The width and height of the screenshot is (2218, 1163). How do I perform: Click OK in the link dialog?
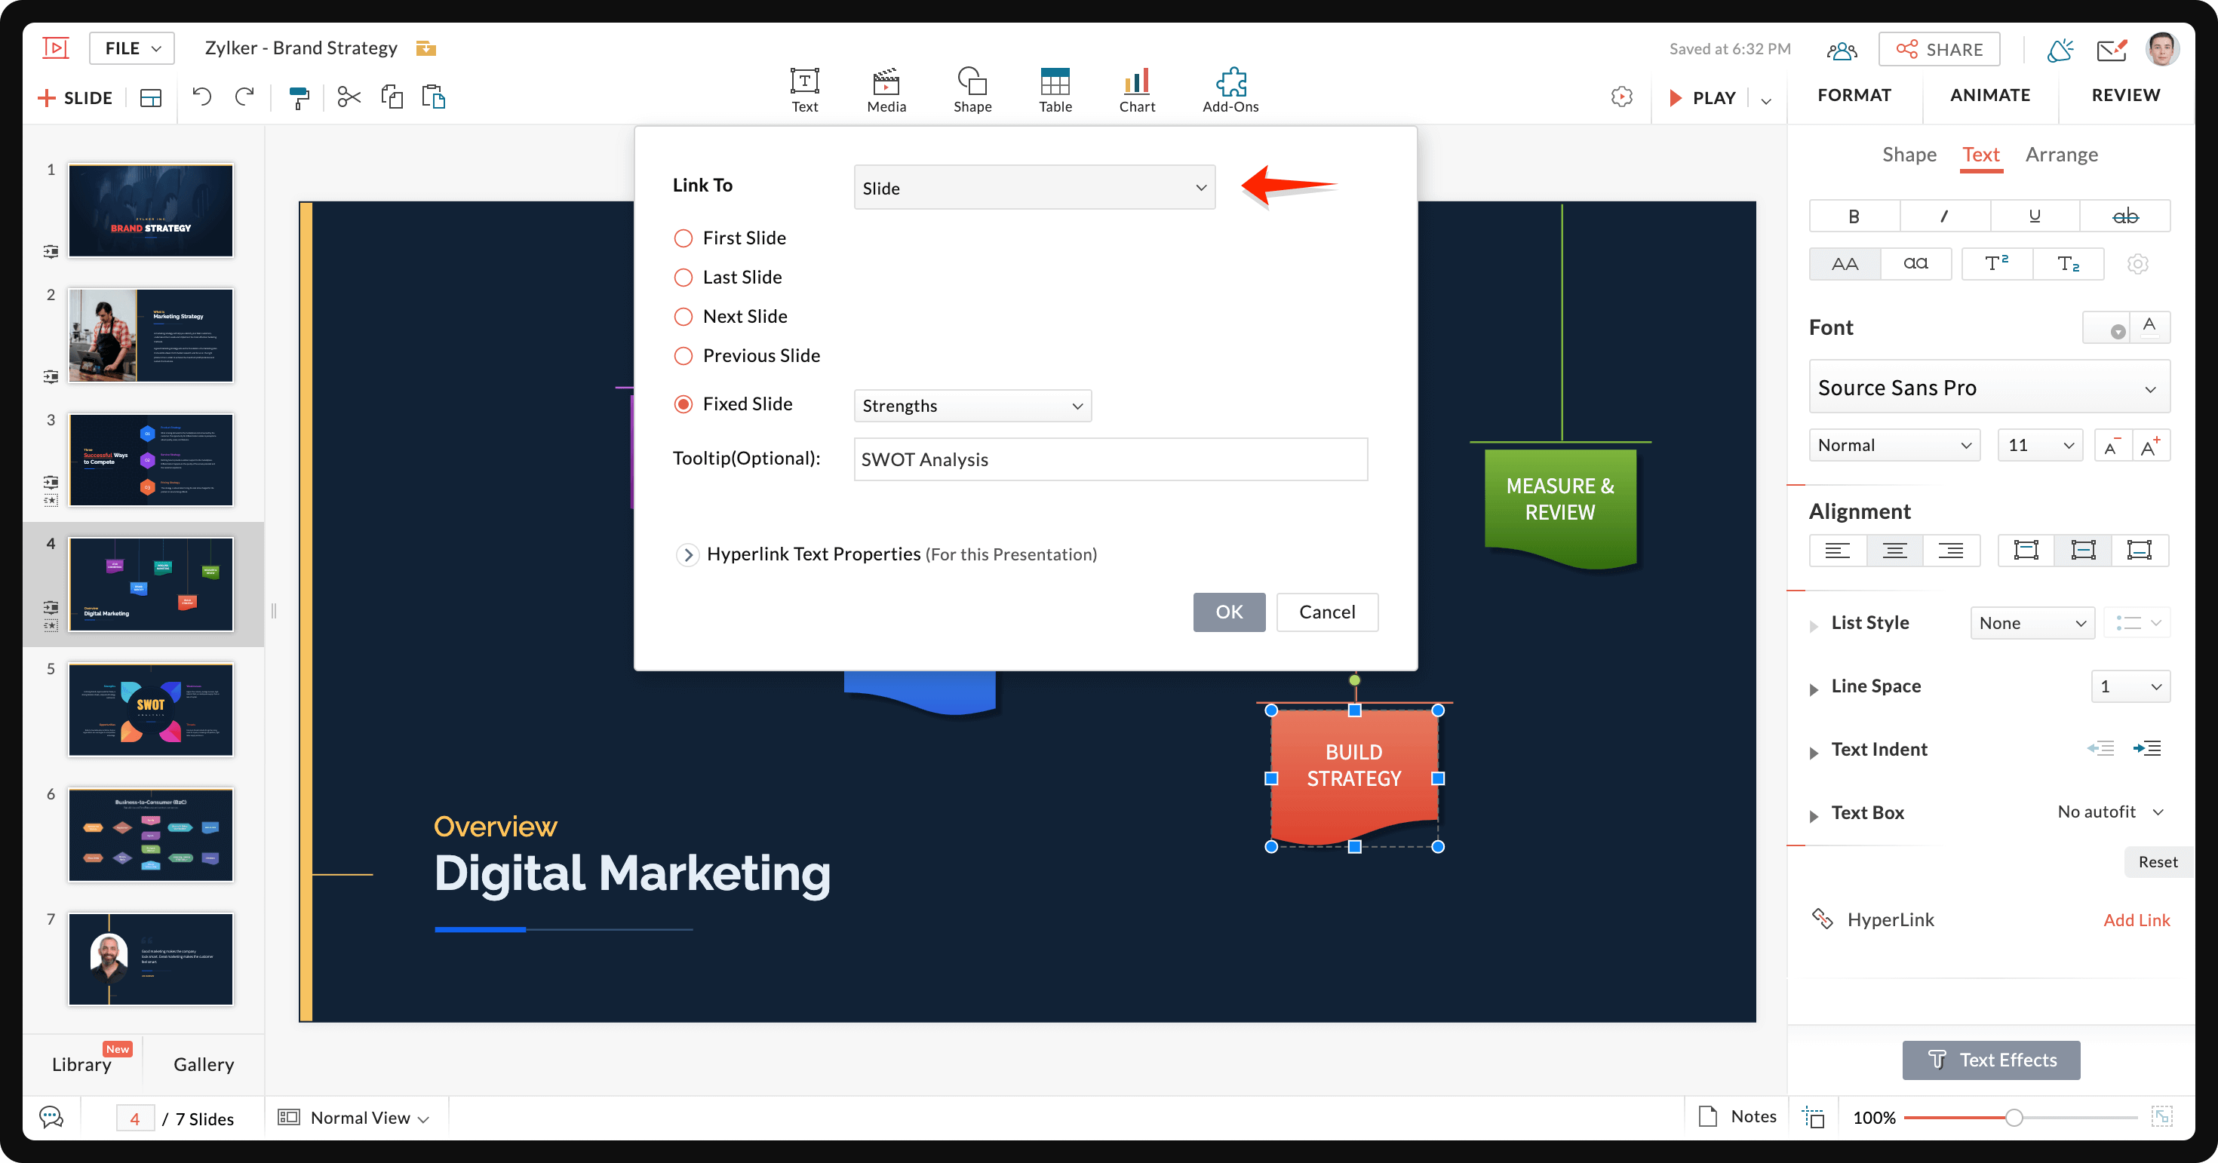(1229, 612)
